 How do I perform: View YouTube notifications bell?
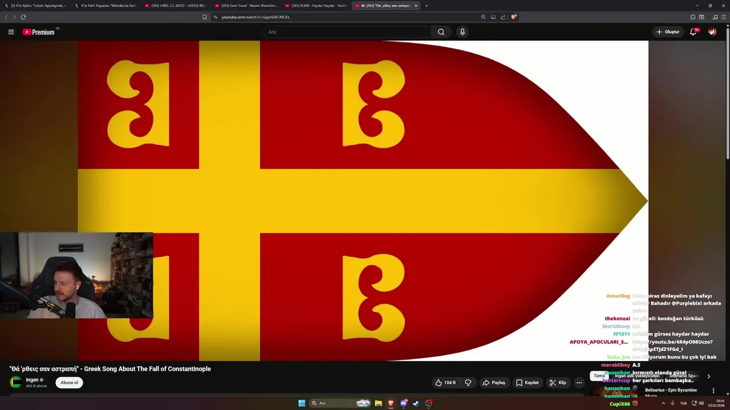coord(693,32)
